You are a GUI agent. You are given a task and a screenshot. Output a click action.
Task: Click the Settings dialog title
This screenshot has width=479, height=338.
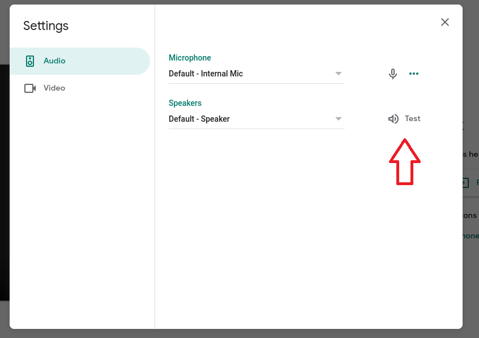45,25
